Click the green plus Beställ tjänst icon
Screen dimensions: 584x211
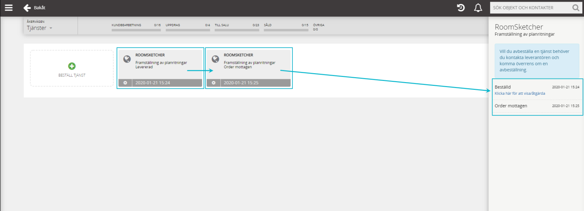point(72,66)
